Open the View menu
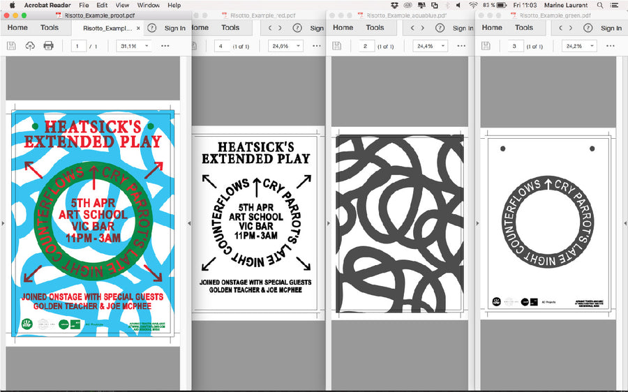The width and height of the screenshot is (628, 392). tap(122, 5)
